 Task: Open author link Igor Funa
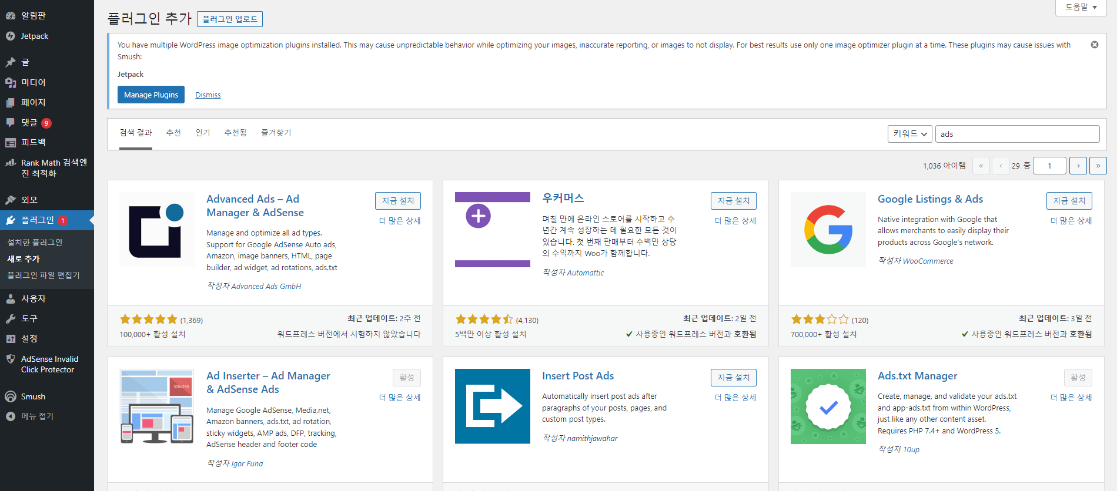(248, 464)
